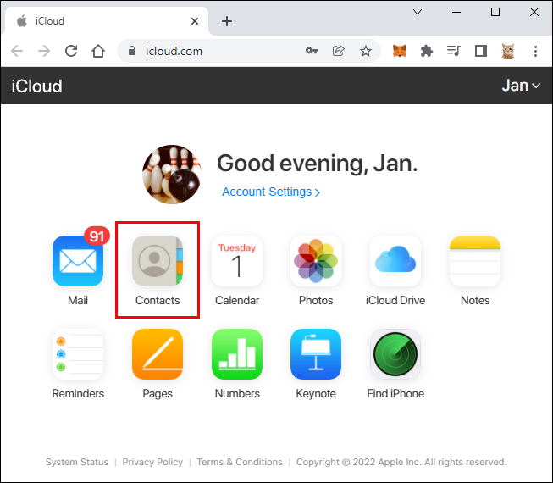Open the Chrome three-dot menu
Viewport: 553px width, 483px height.
click(x=535, y=51)
